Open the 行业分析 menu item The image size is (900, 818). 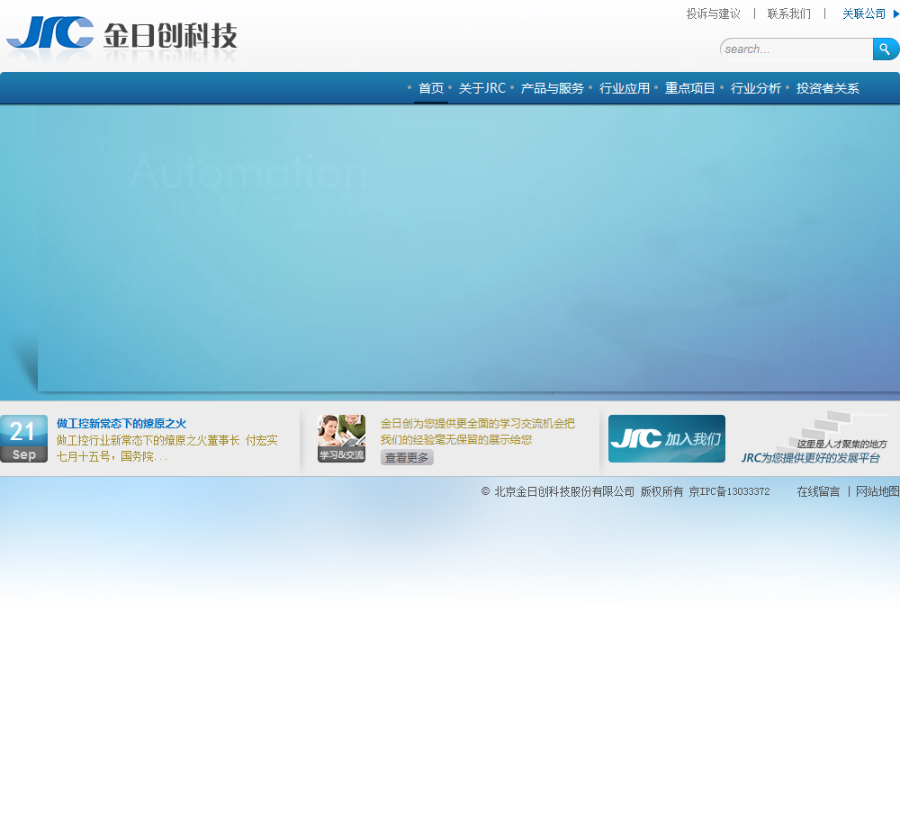tap(755, 88)
